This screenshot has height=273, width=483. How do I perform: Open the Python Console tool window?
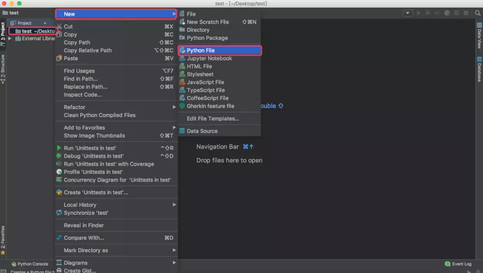tap(29, 264)
